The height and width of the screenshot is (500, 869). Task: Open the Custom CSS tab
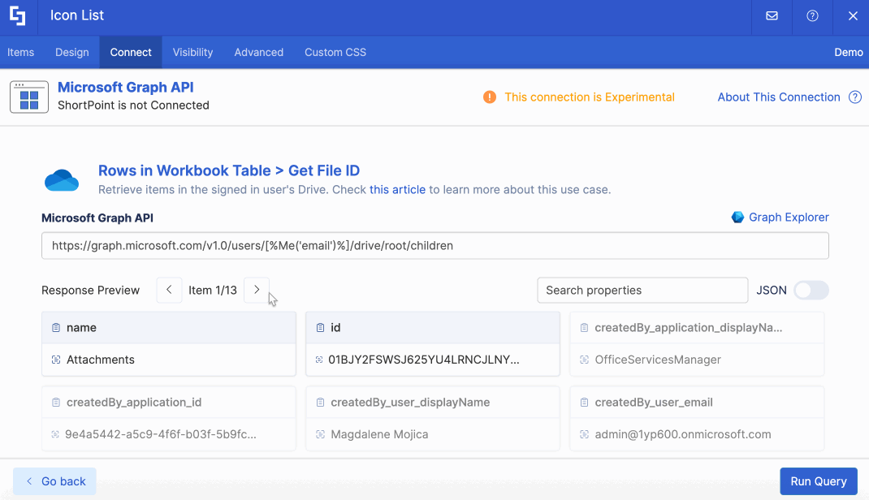point(335,52)
